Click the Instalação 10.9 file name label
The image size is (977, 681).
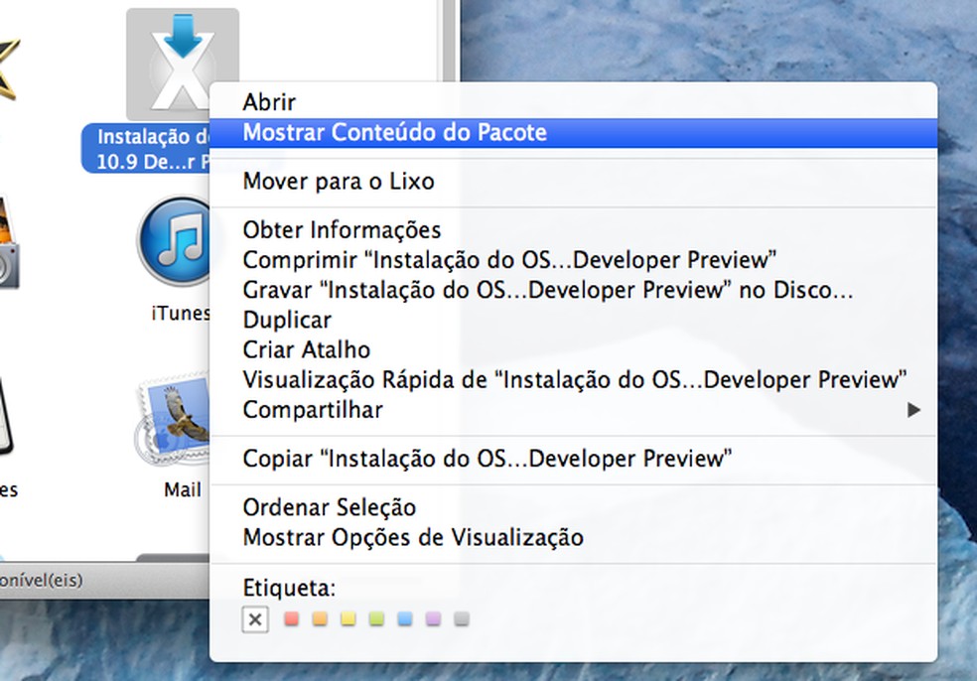[146, 149]
